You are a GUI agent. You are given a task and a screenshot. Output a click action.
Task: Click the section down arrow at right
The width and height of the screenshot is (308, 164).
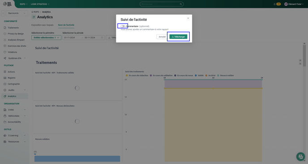(x=300, y=64)
